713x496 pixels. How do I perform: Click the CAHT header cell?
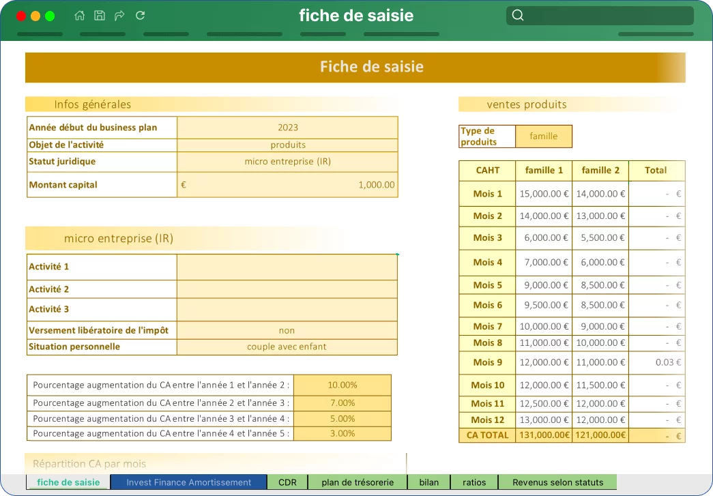(x=487, y=171)
